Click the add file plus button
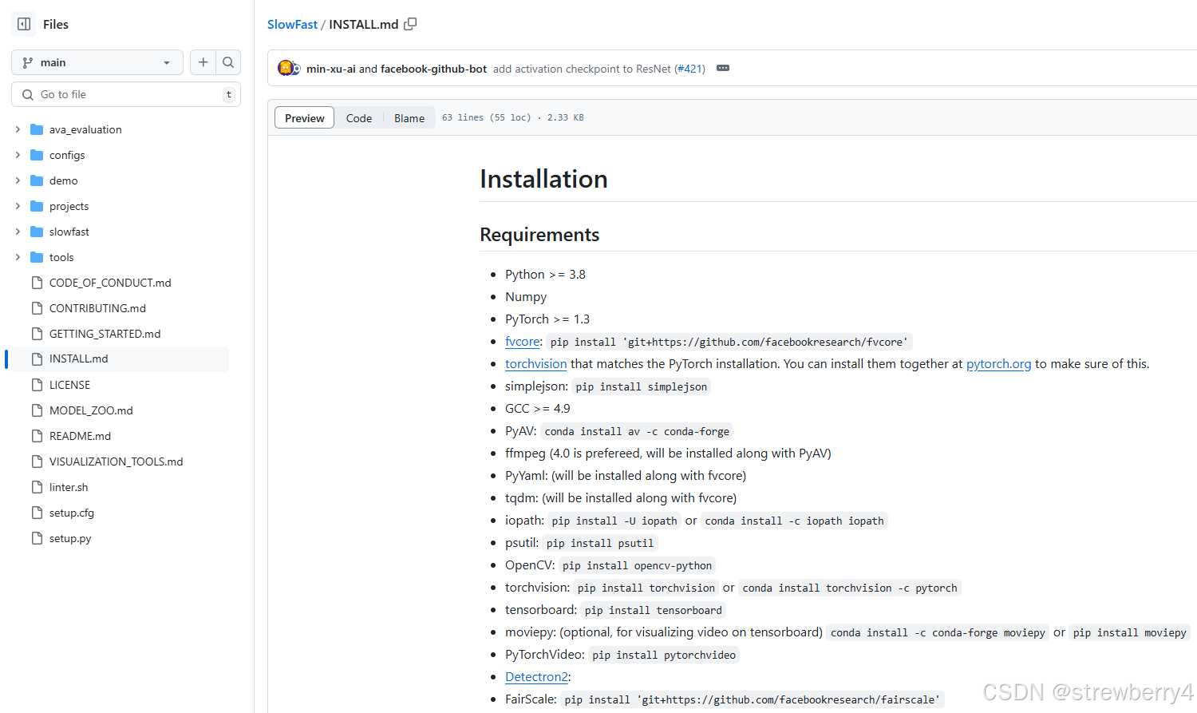1197x713 pixels. coord(203,62)
